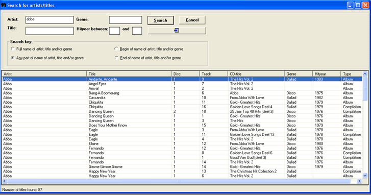The height and width of the screenshot is (195, 371).
Task: Click CD-title Golden Love Songs Deel 13
Action: [x=252, y=134]
